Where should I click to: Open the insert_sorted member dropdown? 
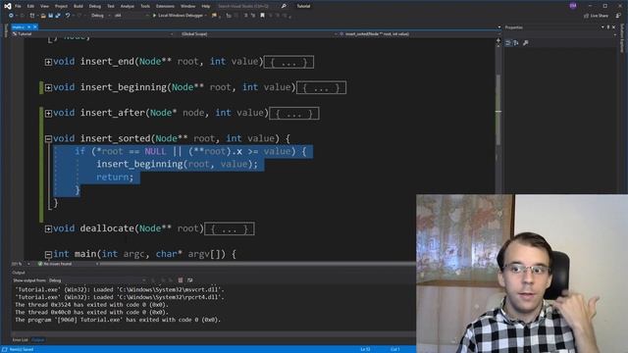pyautogui.click(x=419, y=34)
